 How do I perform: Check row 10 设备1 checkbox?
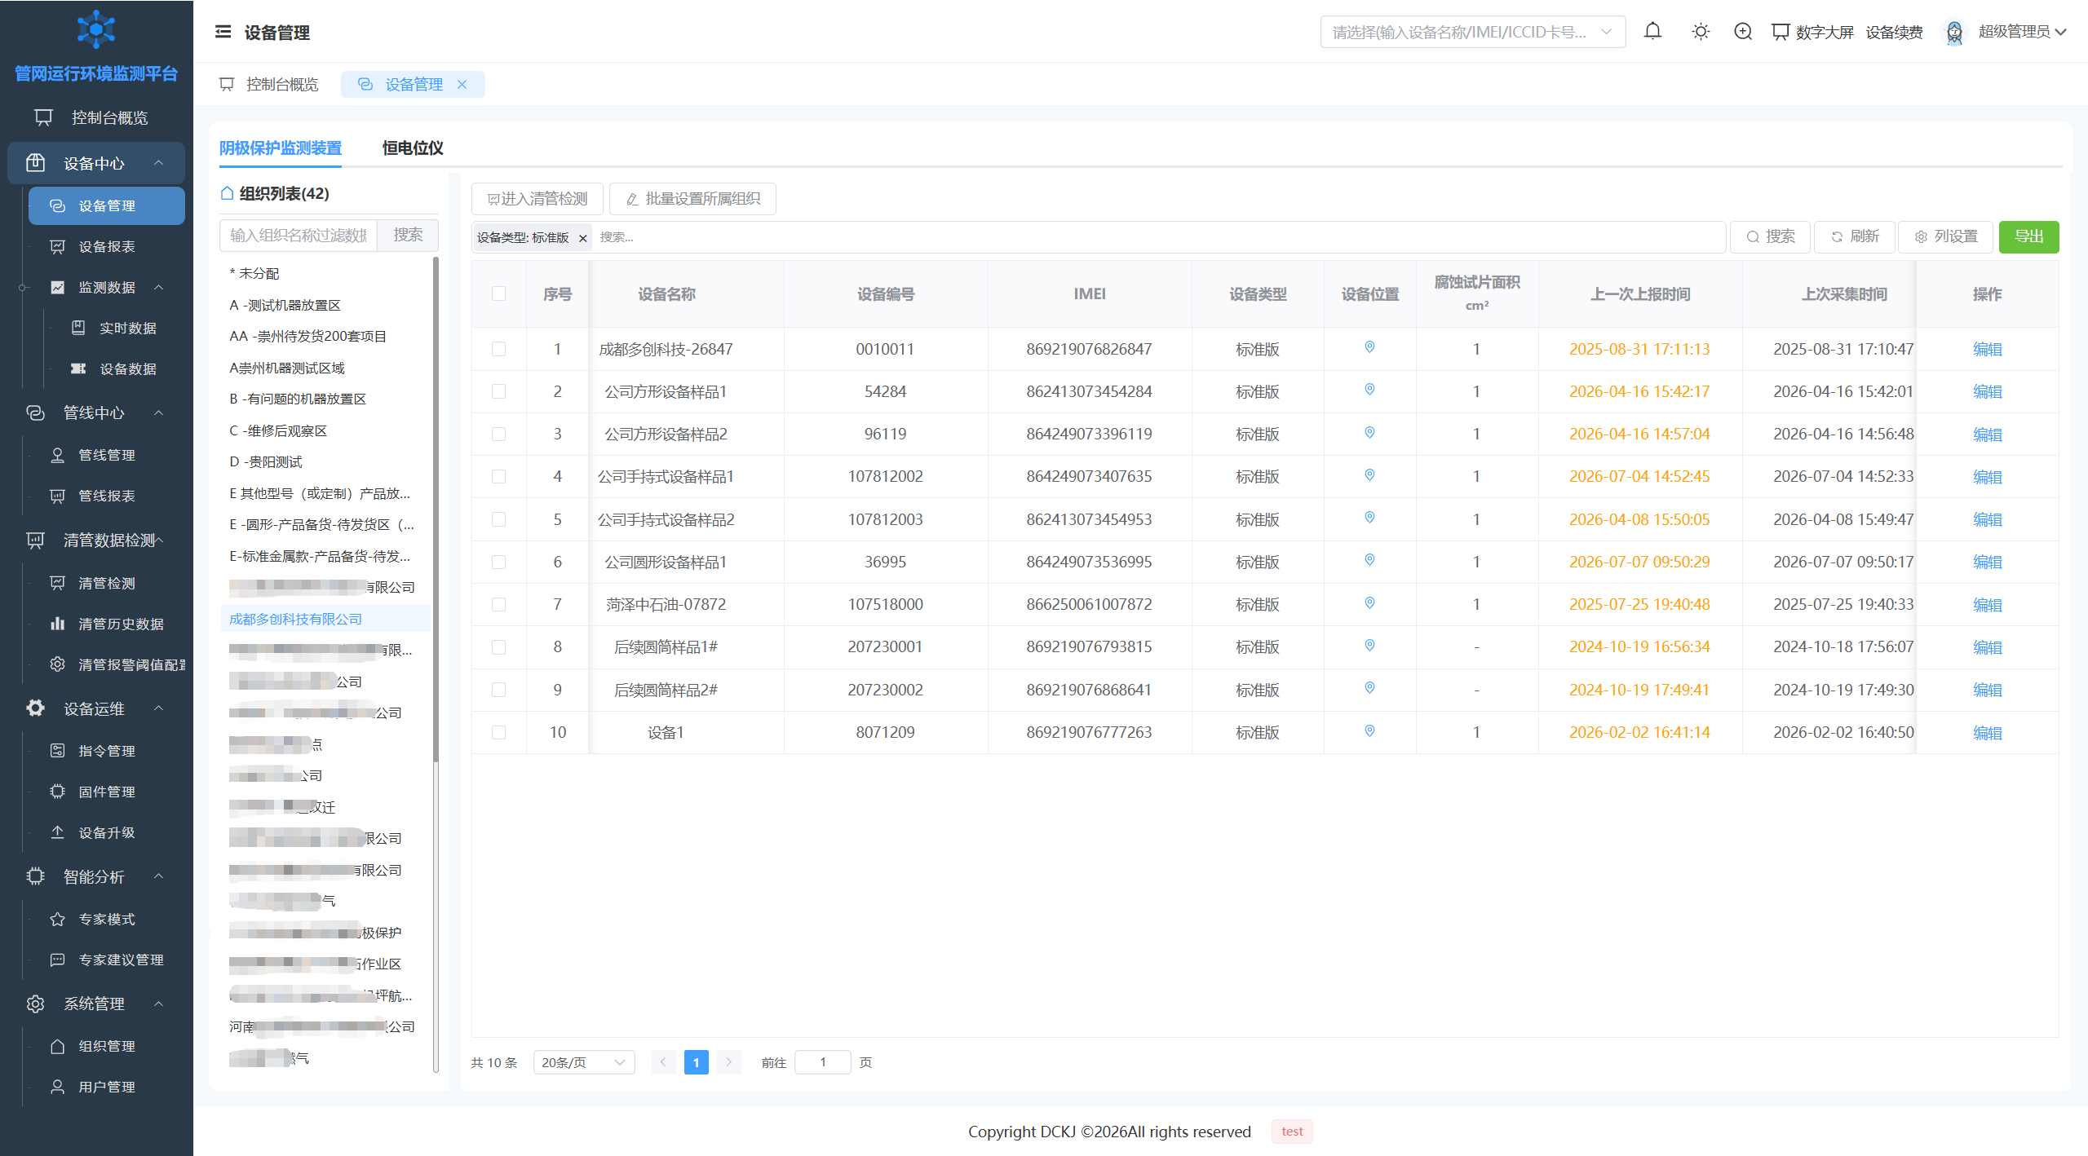tap(499, 732)
